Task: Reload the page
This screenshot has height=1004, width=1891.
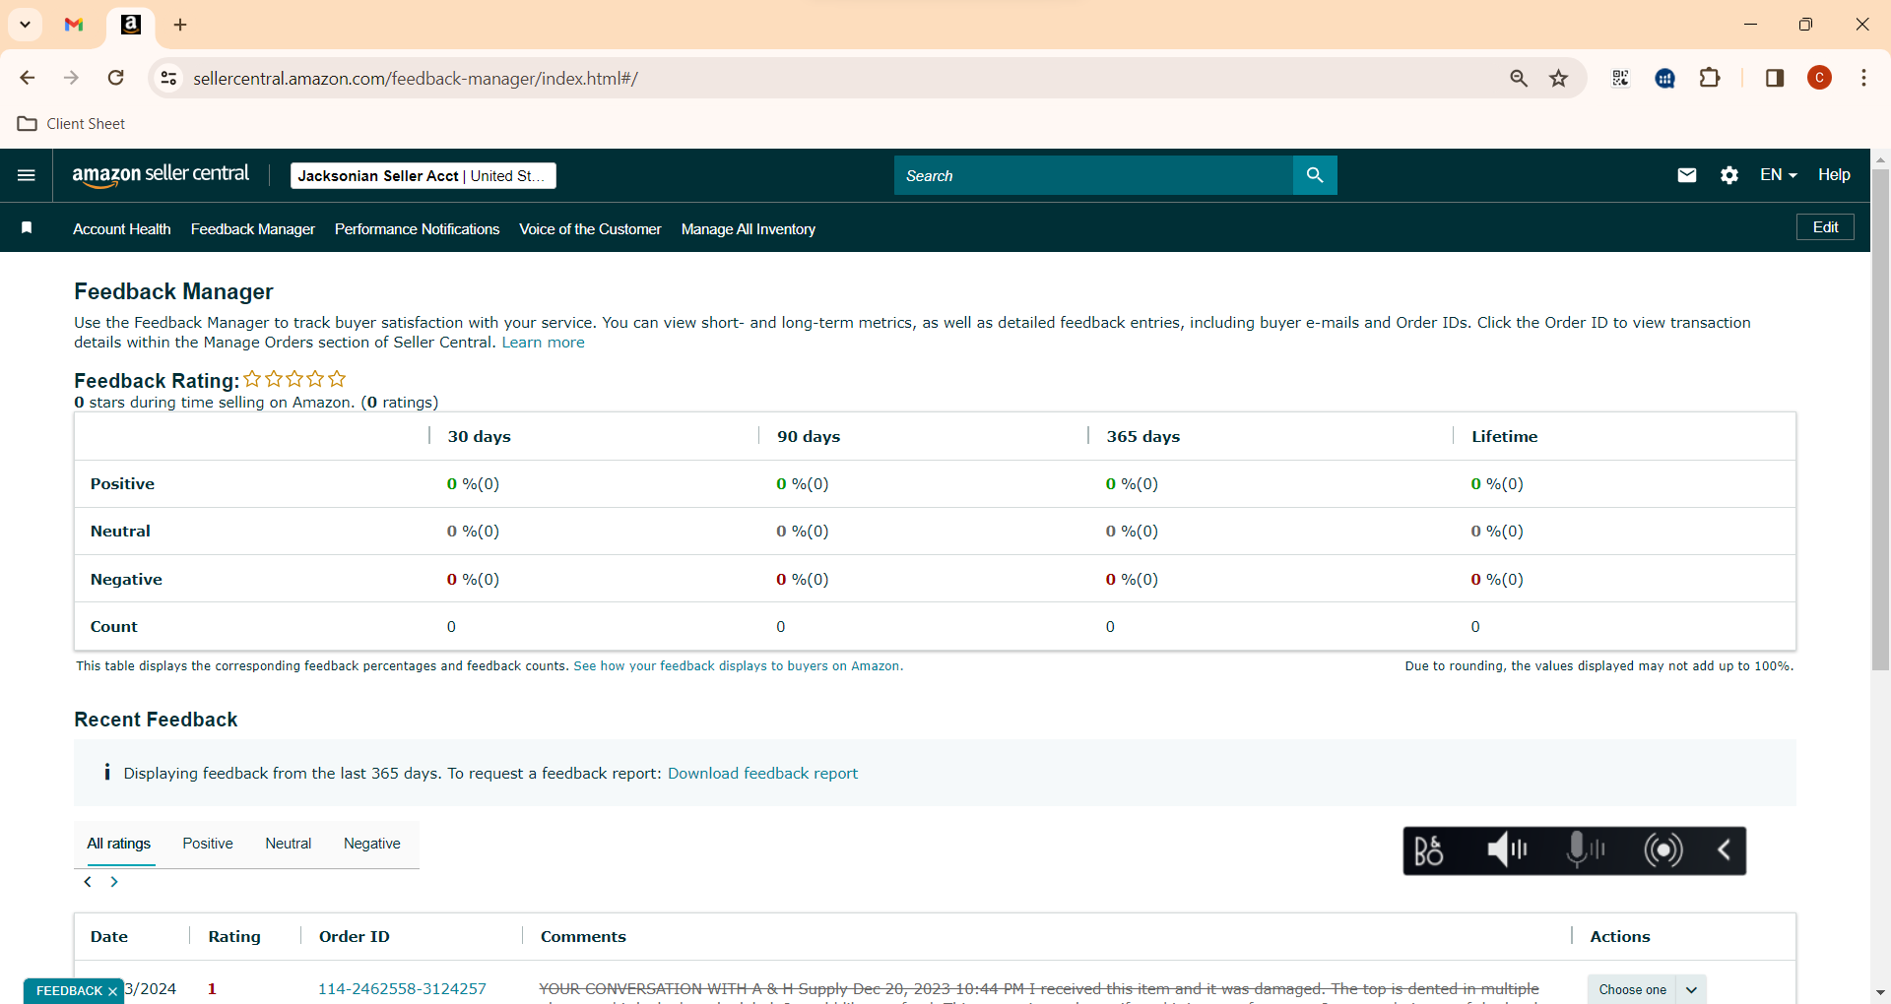Action: 115,78
